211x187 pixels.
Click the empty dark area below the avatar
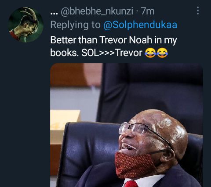[25, 114]
